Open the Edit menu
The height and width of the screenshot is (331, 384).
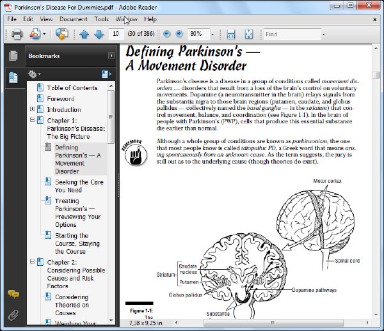28,19
